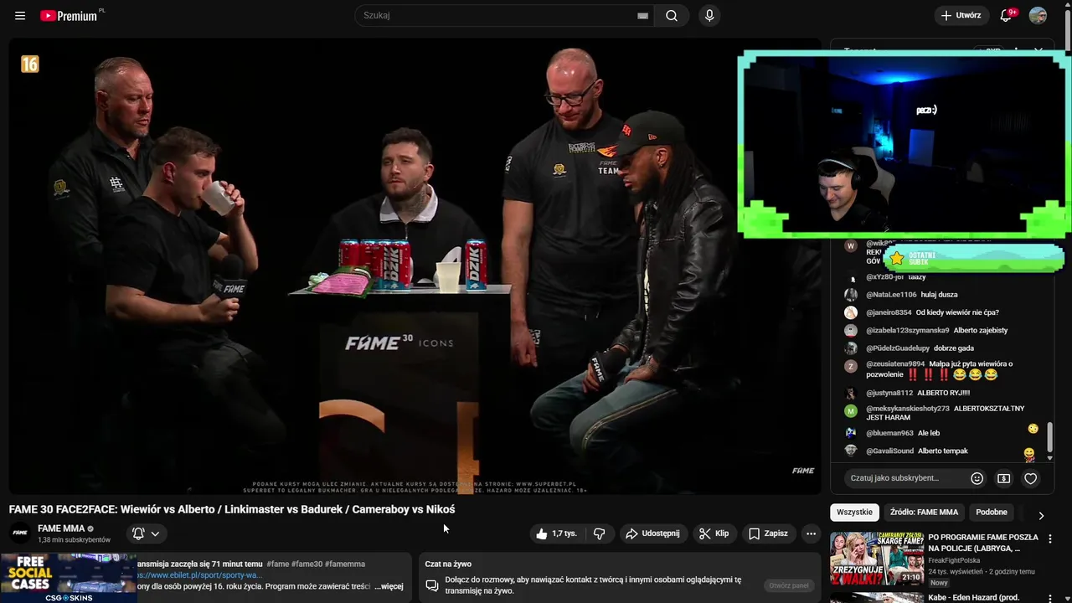Open the on-screen keyboard icon in search
The image size is (1072, 603).
point(642,15)
